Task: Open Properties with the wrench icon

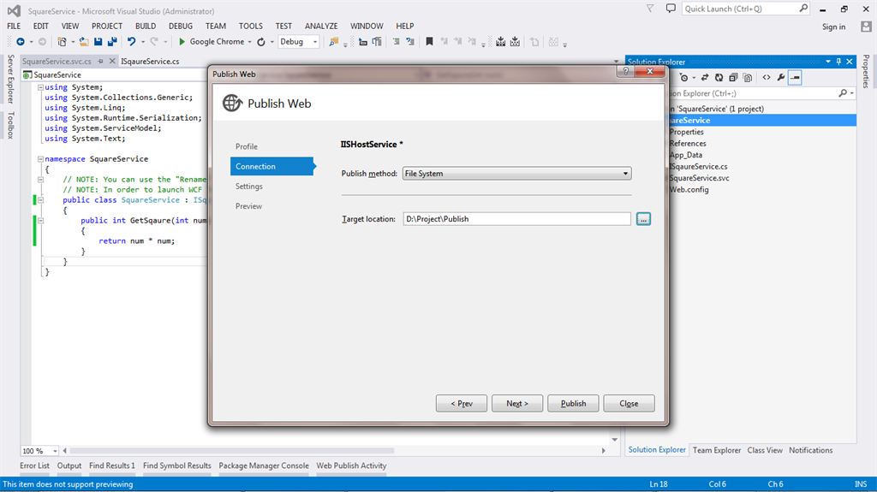Action: [781, 78]
